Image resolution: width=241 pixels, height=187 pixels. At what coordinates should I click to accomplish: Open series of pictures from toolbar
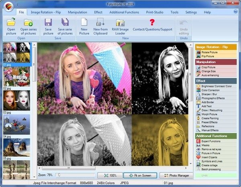(28, 22)
